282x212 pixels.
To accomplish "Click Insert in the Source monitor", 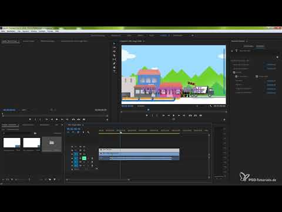I will (73, 120).
